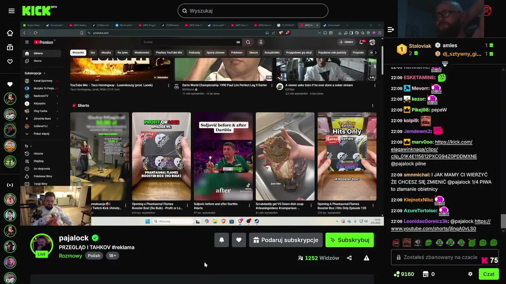Click into the Kick 'Wyszukaj' search field

(x=253, y=11)
